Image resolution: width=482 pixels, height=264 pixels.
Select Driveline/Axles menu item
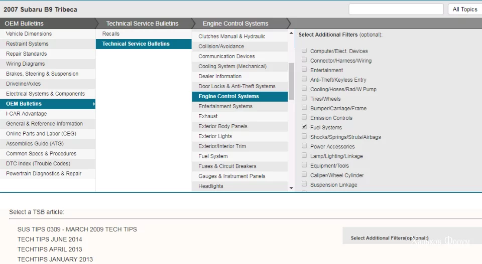pos(48,84)
